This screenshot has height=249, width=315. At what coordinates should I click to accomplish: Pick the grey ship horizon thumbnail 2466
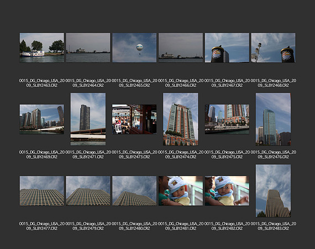pyautogui.click(x=181, y=48)
